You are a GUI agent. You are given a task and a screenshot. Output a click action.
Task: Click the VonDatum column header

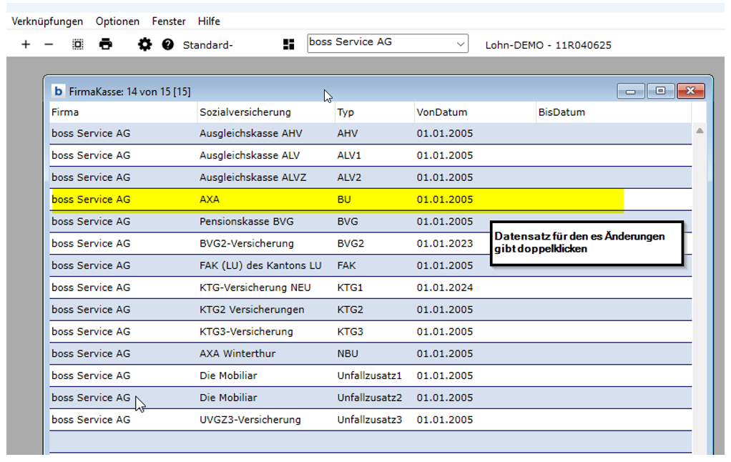pyautogui.click(x=441, y=112)
